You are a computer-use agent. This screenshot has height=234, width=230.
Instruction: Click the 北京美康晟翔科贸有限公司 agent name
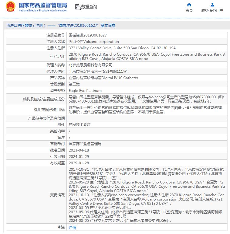coord(90,65)
